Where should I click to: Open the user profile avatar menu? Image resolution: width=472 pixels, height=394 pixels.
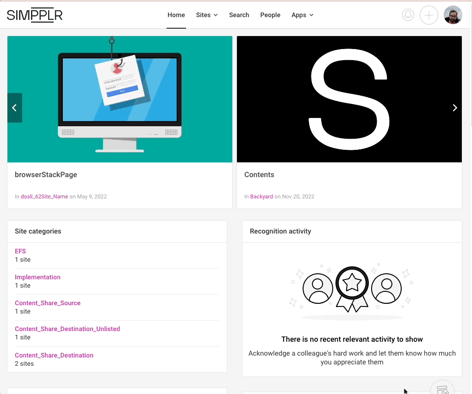(x=453, y=15)
